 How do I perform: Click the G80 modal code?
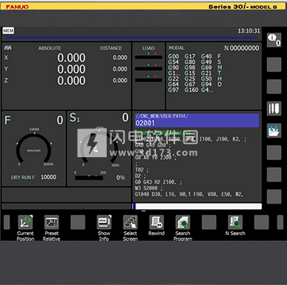pos(190,62)
